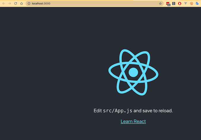
Task: Open the browser home page
Action: click(22, 3)
